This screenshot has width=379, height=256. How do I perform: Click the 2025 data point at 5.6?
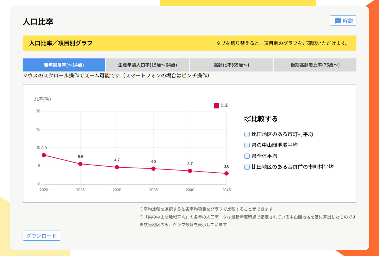[x=80, y=164]
